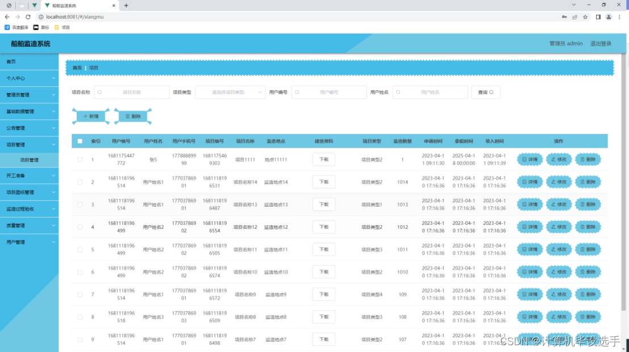The width and height of the screenshot is (629, 352).
Task: Check the checkbox for row 3
Action: click(80, 204)
